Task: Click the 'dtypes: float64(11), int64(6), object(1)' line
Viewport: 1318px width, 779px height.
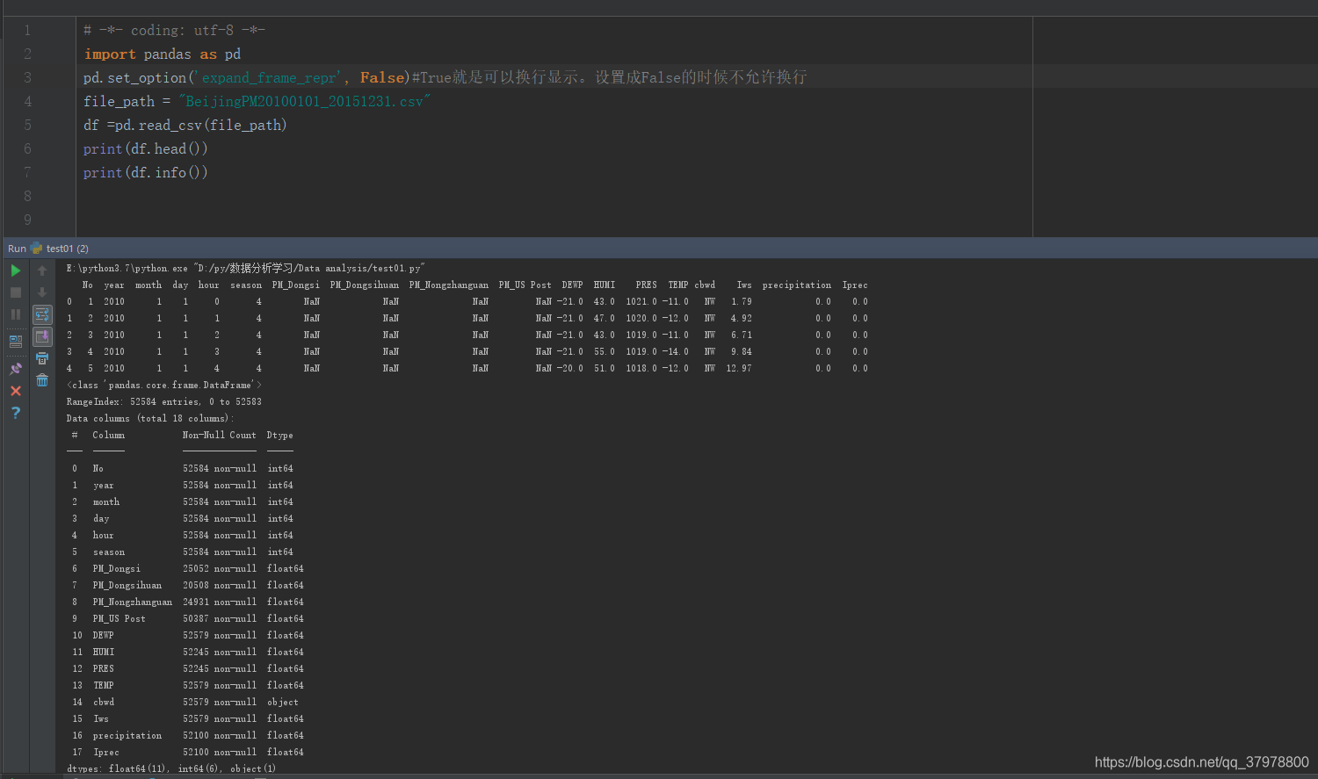Action: 171,769
